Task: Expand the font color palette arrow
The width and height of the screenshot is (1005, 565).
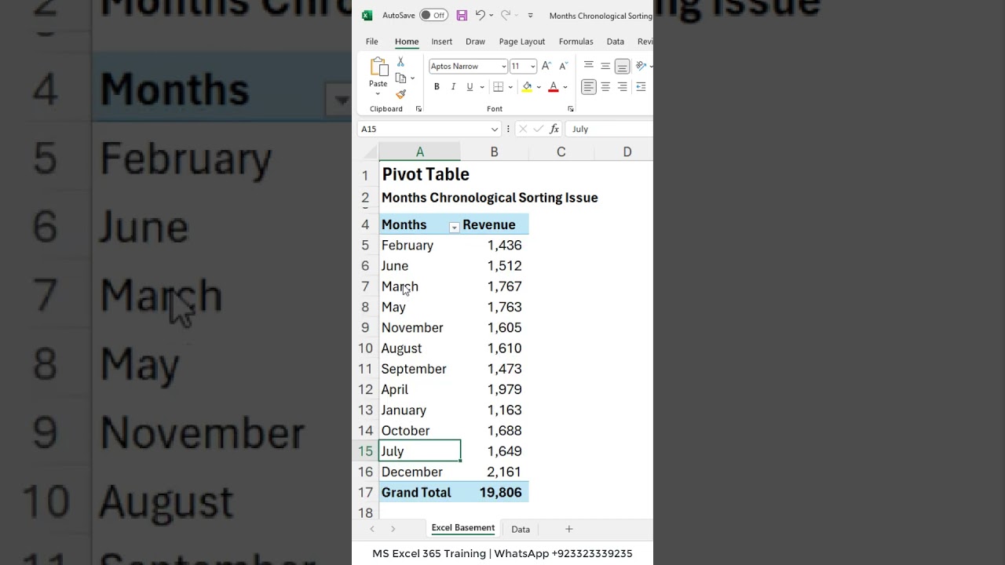Action: (565, 87)
